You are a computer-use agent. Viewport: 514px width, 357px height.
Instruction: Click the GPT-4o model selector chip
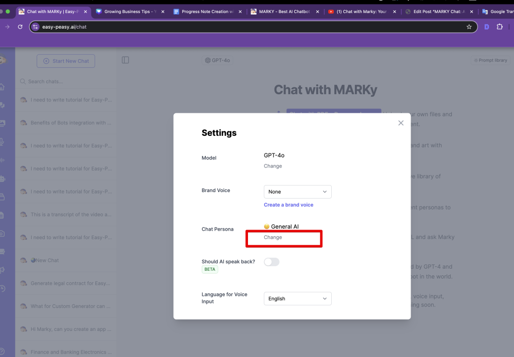[x=218, y=60]
